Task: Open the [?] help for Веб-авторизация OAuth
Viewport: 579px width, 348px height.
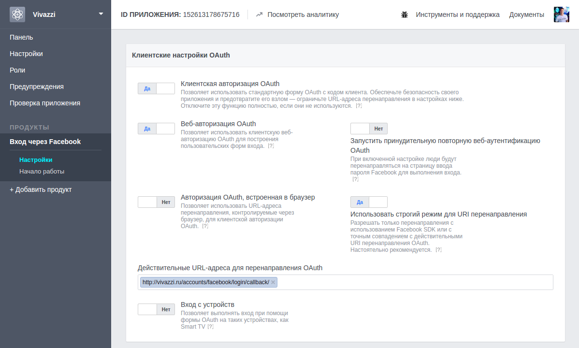Action: coord(271,146)
